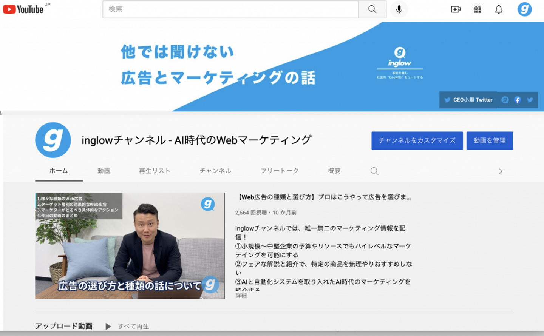
Task: Open the account avatar menu
Action: coord(524,9)
